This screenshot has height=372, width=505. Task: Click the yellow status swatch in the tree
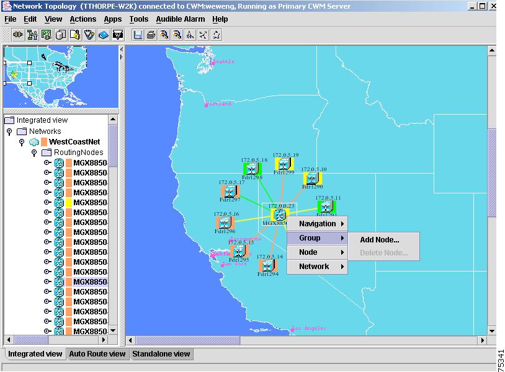coord(69,202)
